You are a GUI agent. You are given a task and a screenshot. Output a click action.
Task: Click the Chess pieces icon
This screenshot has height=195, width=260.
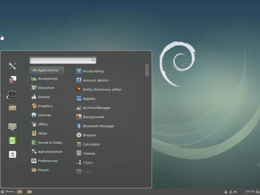pyautogui.click(x=79, y=162)
